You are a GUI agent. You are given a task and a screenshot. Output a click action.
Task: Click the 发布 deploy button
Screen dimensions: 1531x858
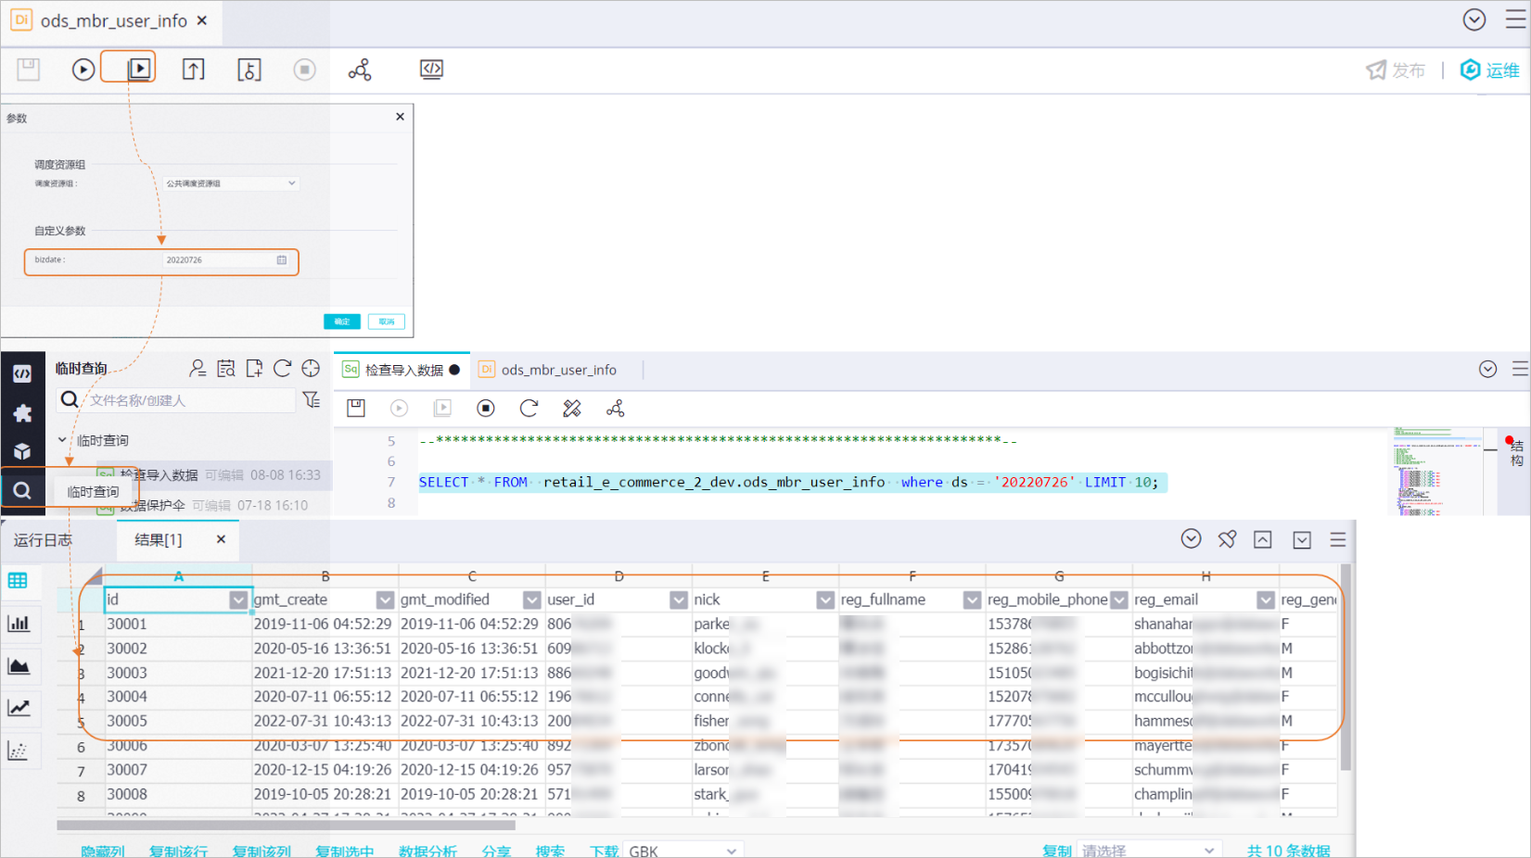coord(1396,70)
